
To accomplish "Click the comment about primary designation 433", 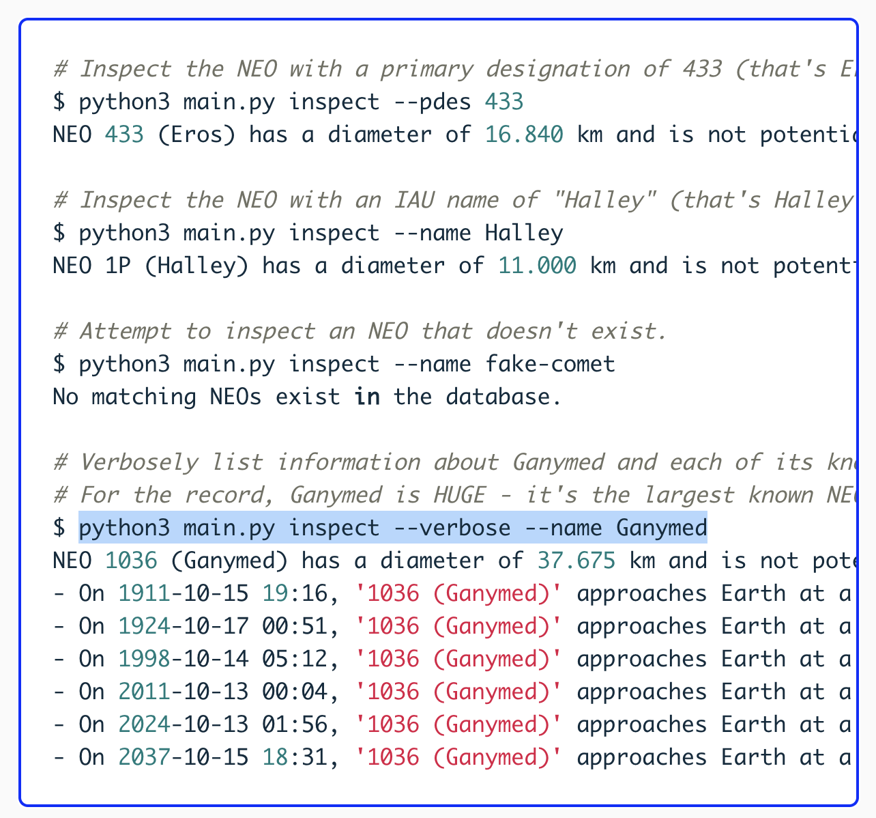I will pos(450,69).
